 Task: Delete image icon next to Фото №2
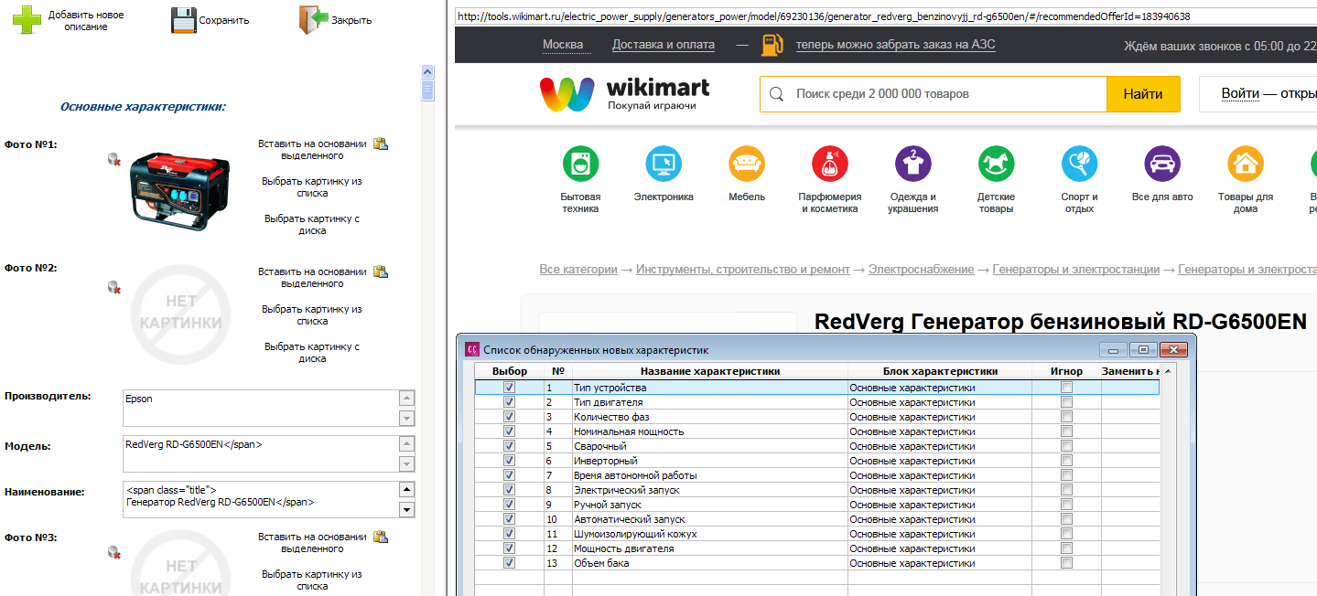click(x=114, y=287)
